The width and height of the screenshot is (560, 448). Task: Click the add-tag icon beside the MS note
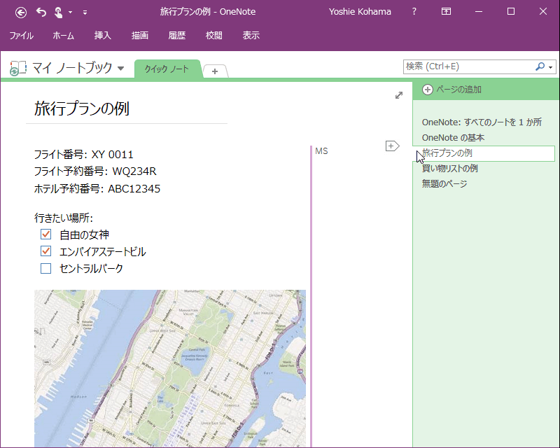[x=392, y=146]
